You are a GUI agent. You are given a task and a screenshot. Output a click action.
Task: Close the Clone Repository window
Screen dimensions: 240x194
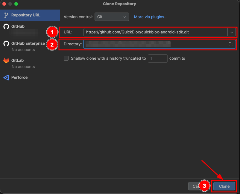coord(4,4)
